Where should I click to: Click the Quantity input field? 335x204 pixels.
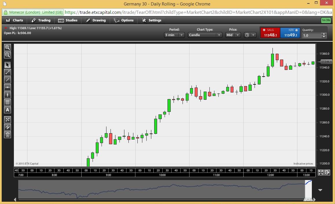[311, 35]
